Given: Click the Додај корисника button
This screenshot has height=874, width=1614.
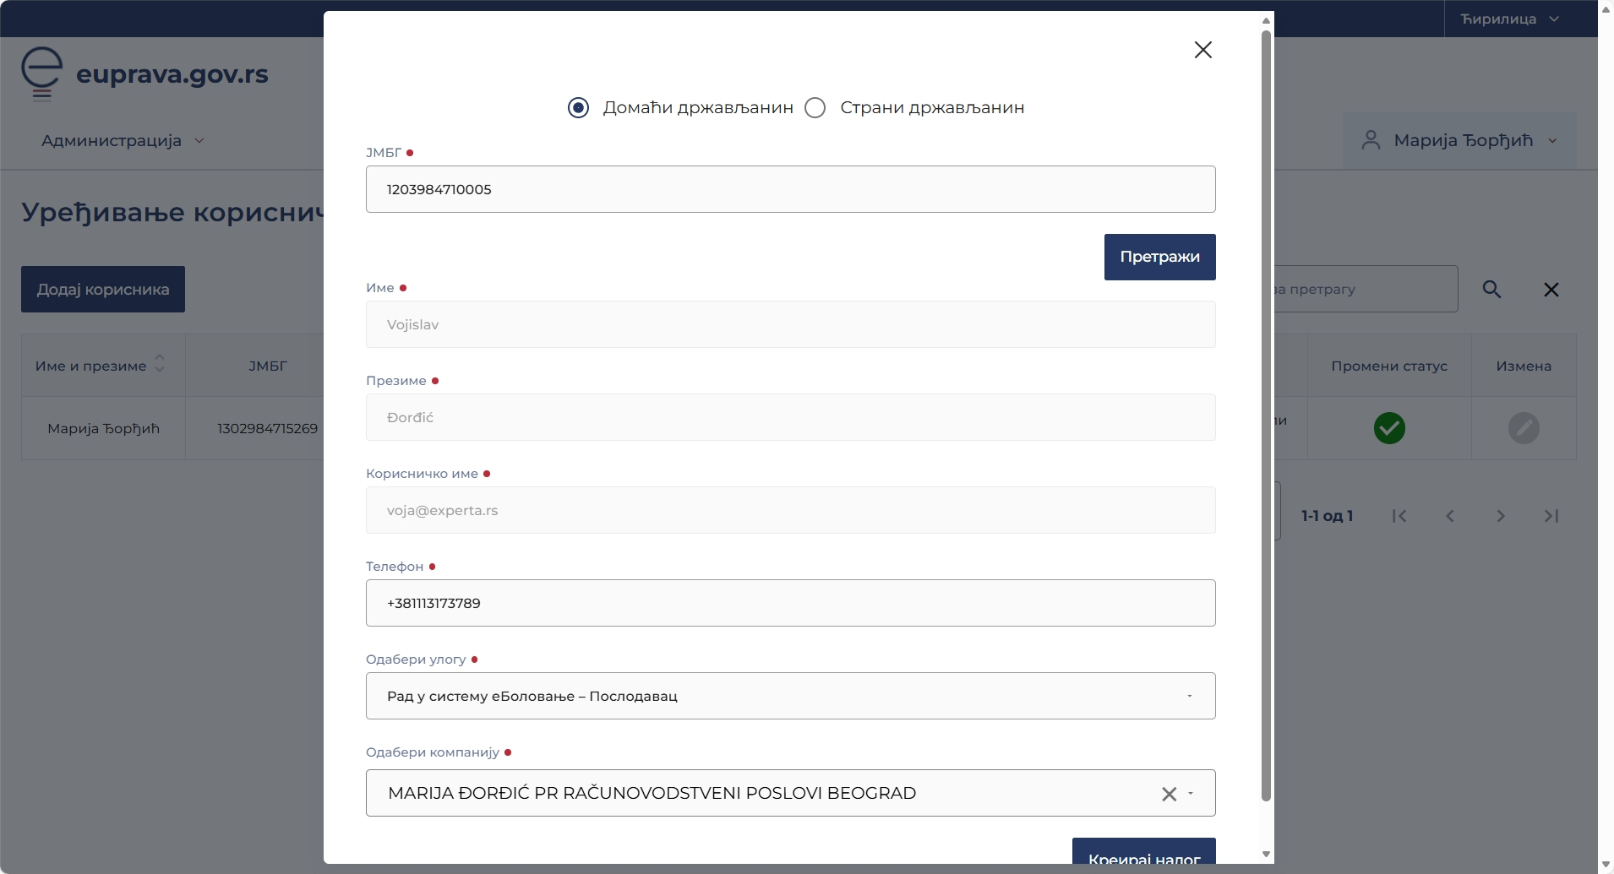Looking at the screenshot, I should point(103,290).
